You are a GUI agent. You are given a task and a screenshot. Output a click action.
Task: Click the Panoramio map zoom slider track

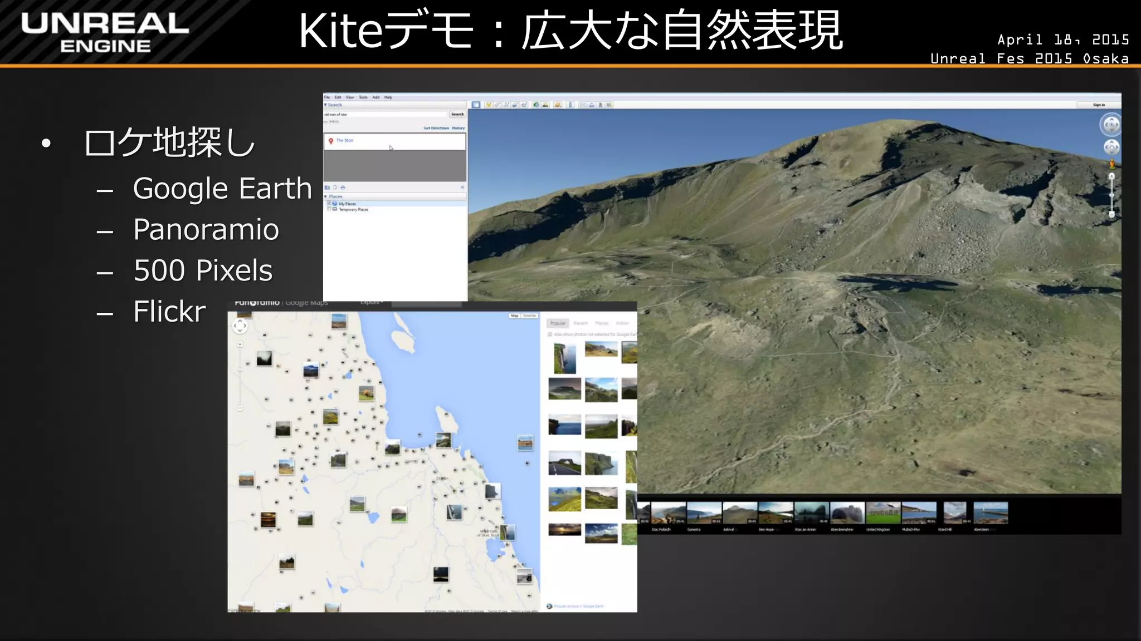(240, 376)
